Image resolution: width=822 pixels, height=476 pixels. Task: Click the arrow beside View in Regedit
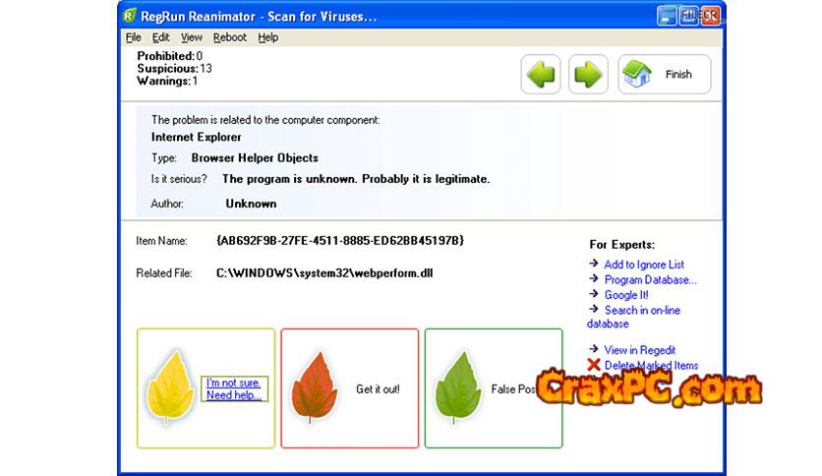[594, 348]
